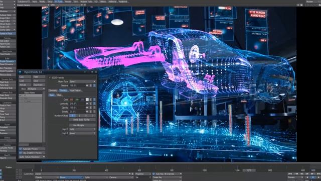Open the FX Tools menu tab
The height and width of the screenshot is (181, 321).
(x=59, y=2)
